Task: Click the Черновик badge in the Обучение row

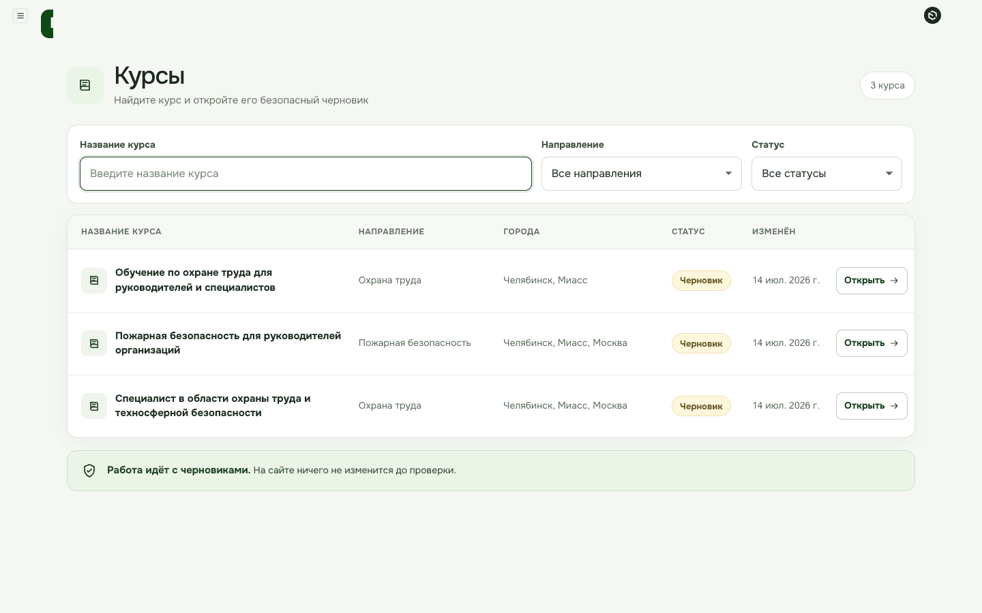Action: 701,281
